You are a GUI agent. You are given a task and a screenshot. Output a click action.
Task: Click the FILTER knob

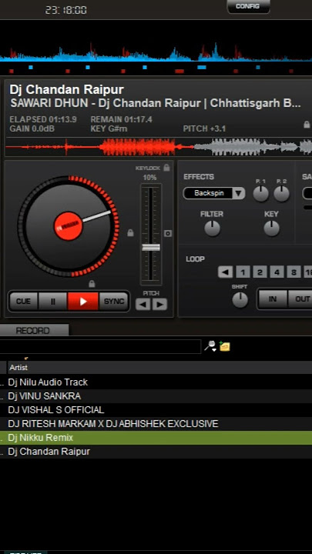coord(213,229)
